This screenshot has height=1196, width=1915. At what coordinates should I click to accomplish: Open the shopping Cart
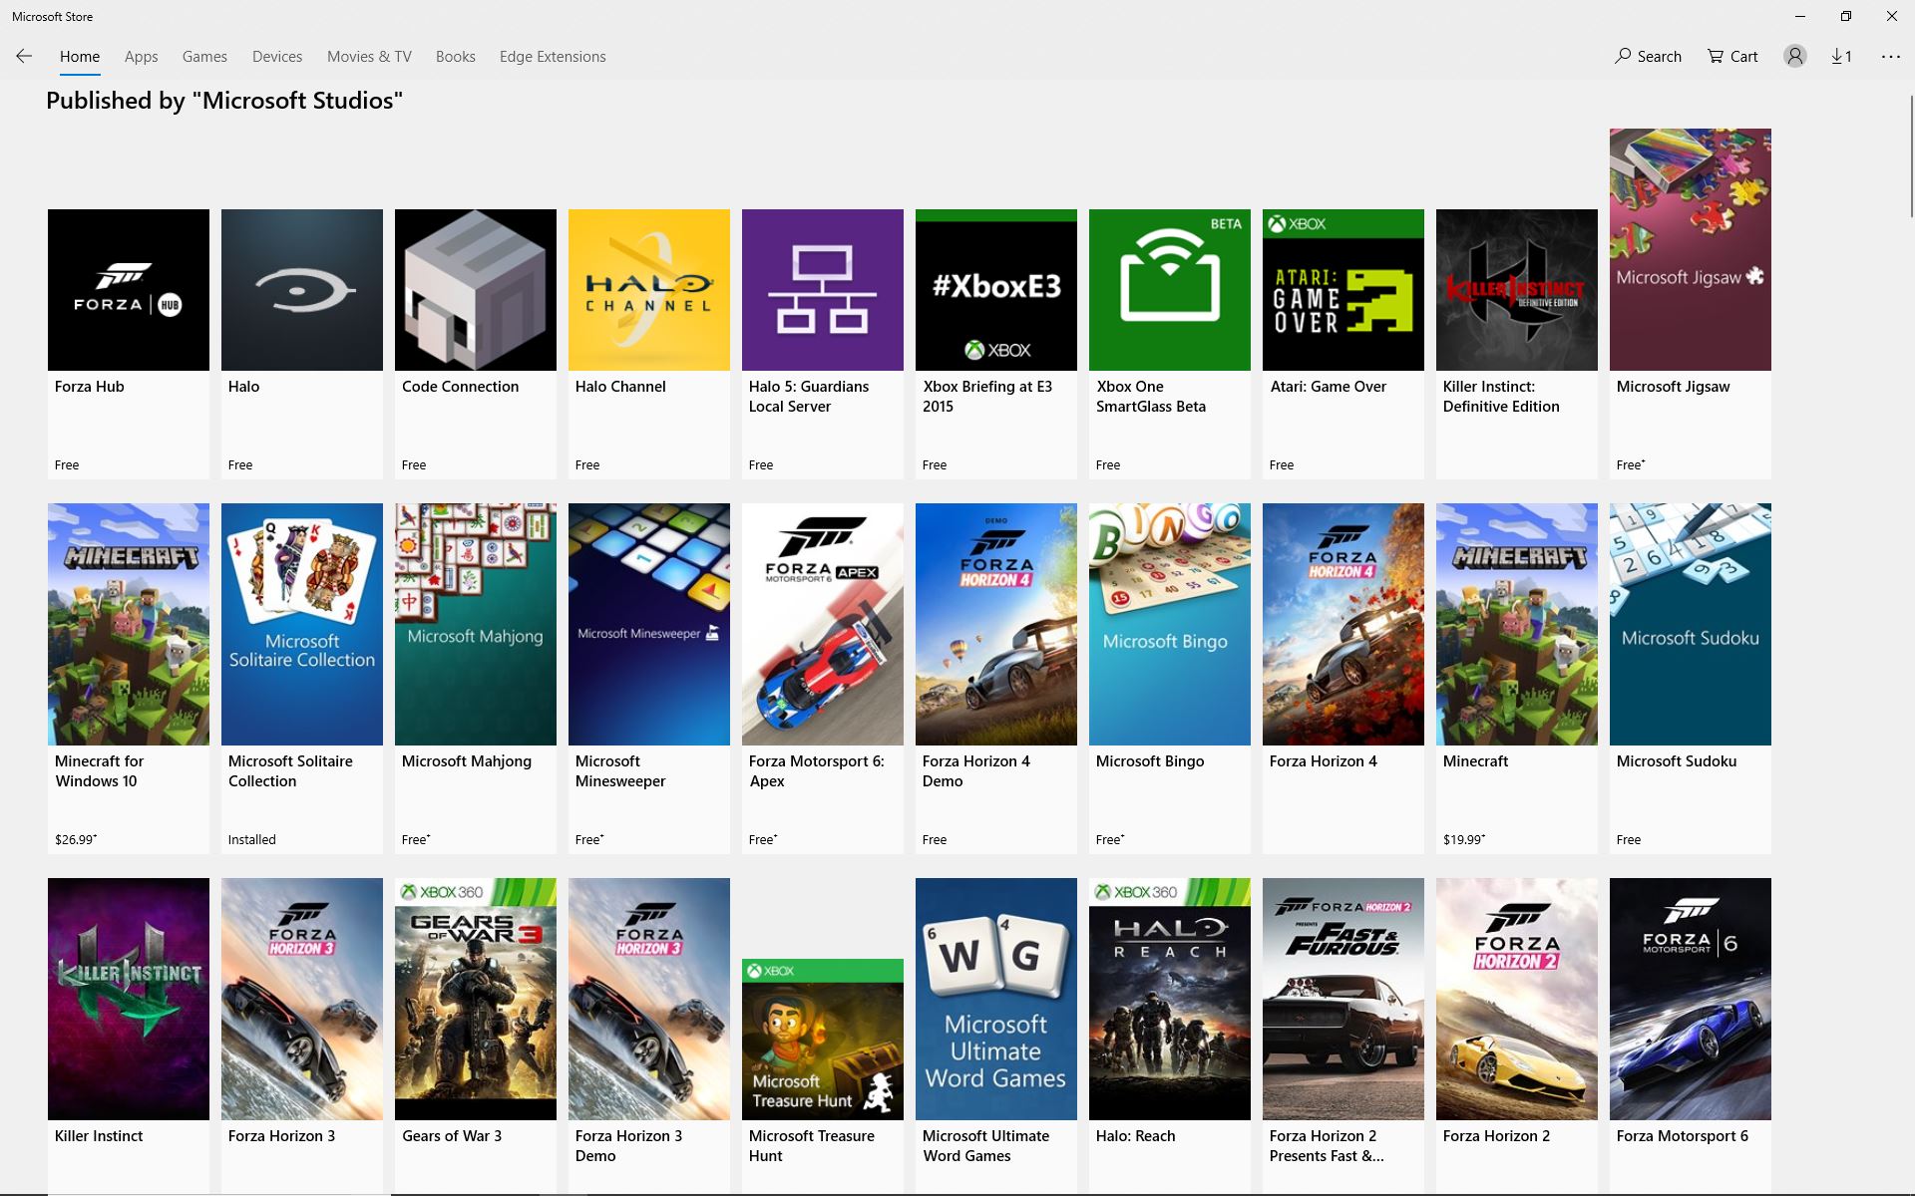(x=1732, y=56)
